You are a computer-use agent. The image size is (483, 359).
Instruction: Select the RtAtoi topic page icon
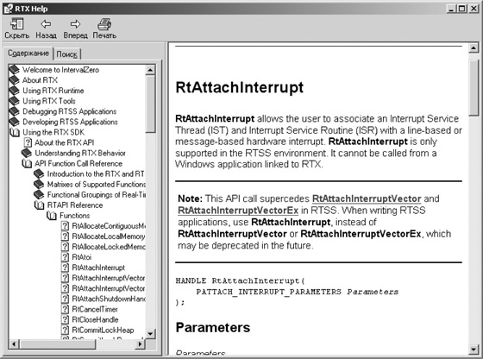(x=65, y=257)
